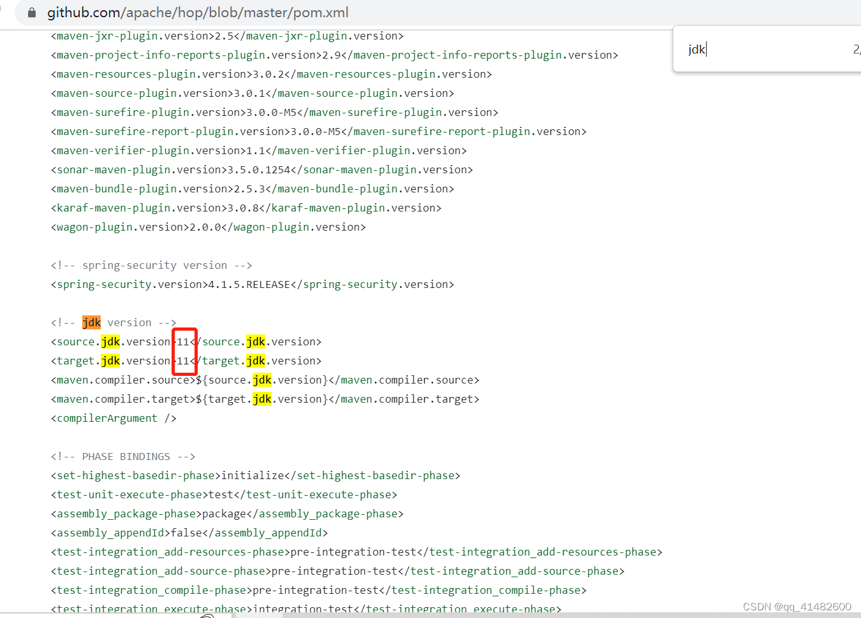Click the highlighted 'jdk' in source.jdk.version tag
This screenshot has height=618, width=861.
coord(110,341)
